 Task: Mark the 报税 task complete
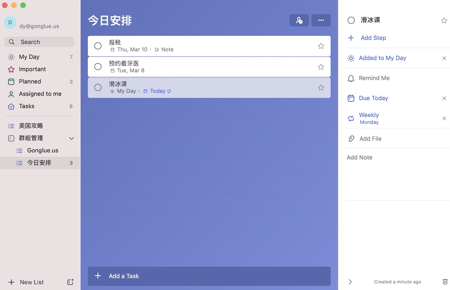pos(98,46)
